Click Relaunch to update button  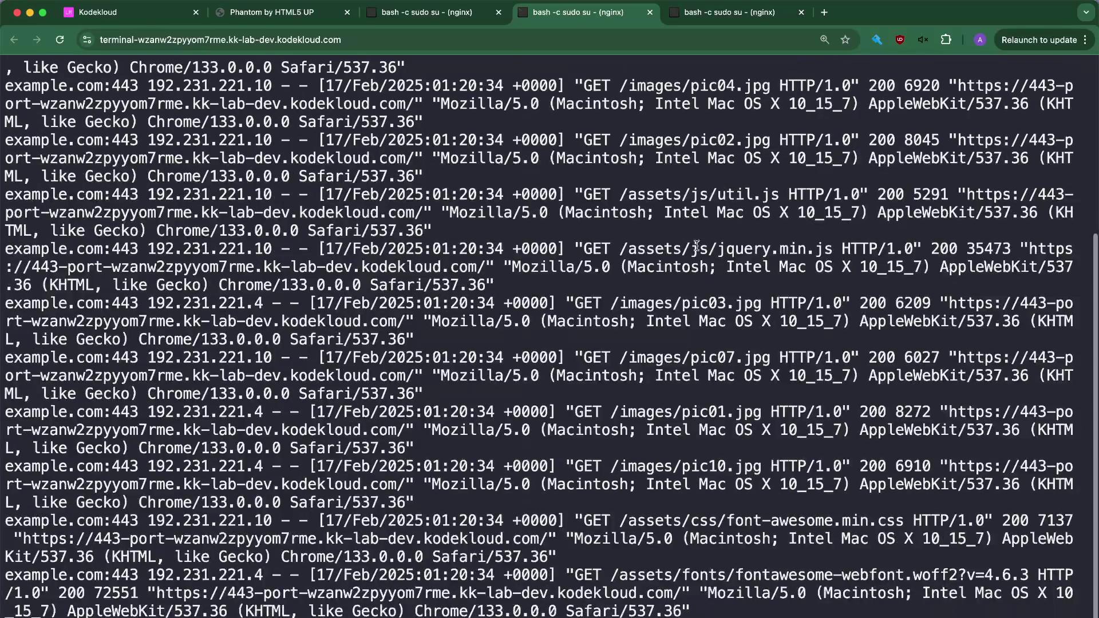click(1038, 39)
